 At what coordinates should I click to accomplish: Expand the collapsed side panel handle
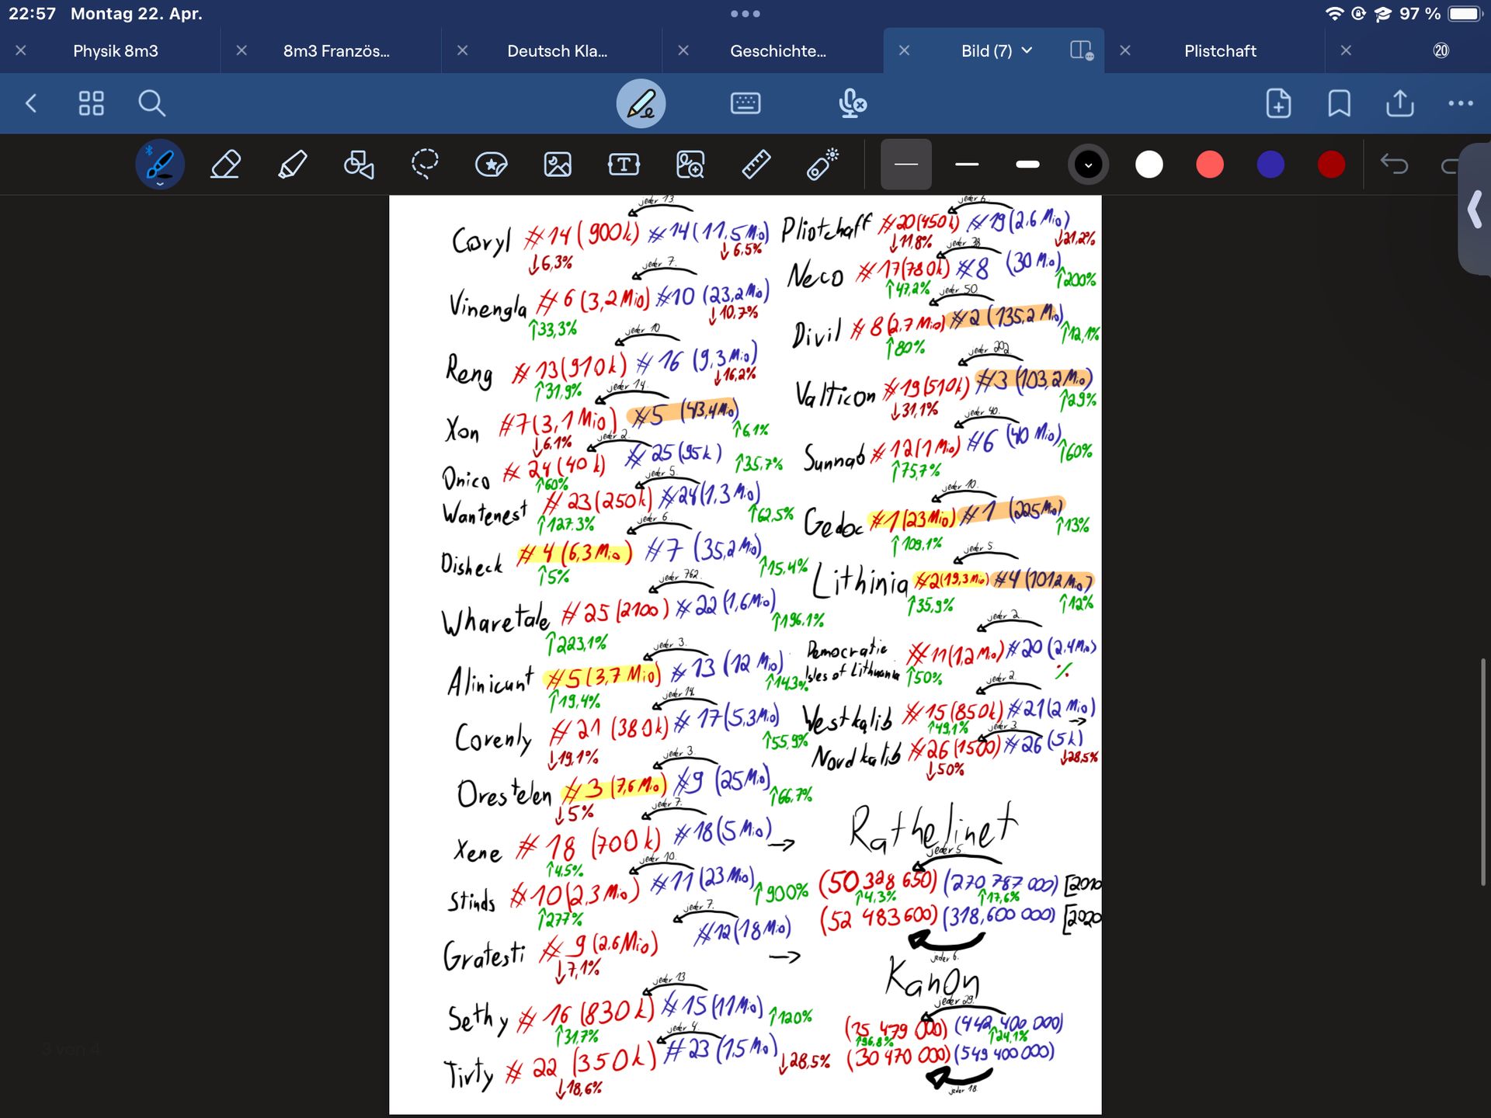(1475, 210)
